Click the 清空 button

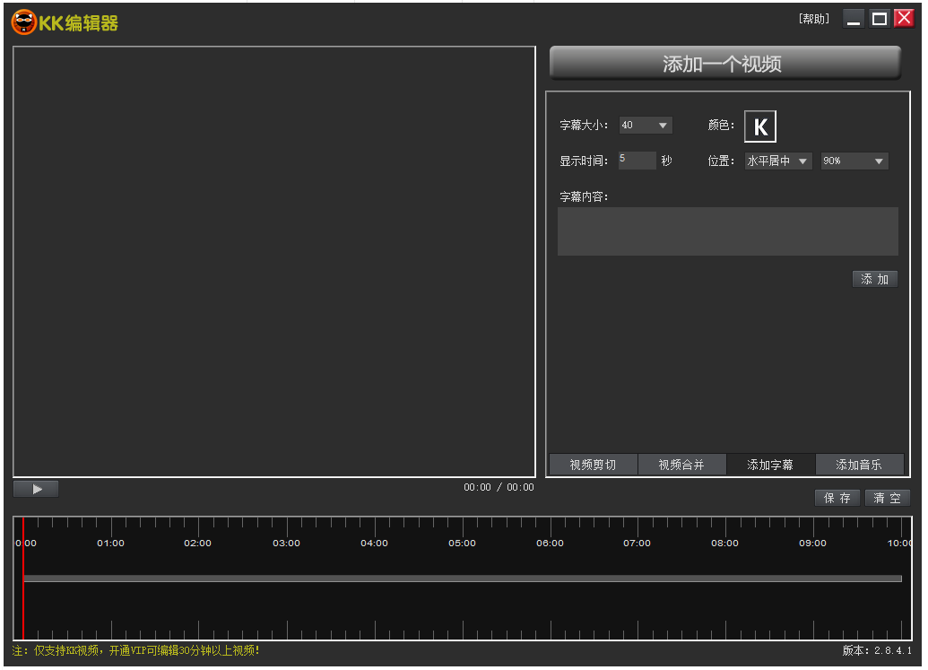(888, 498)
